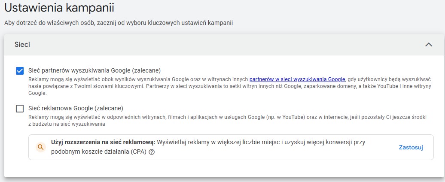This screenshot has width=445, height=182.
Task: Click bold text Użyj rozszerzenia na sieć reklamową
Action: [103, 143]
